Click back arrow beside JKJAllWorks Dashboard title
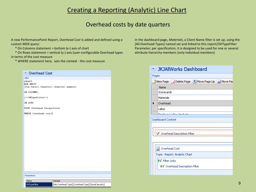 click(153, 68)
